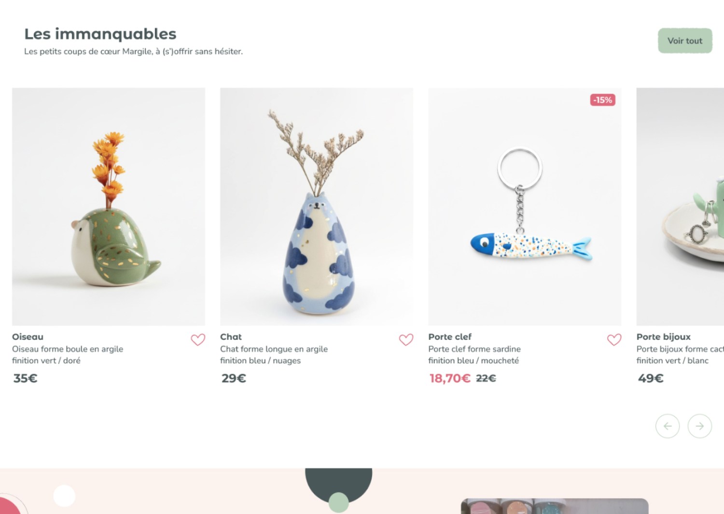Click the Les immanquables heading
This screenshot has height=514, width=724.
100,34
